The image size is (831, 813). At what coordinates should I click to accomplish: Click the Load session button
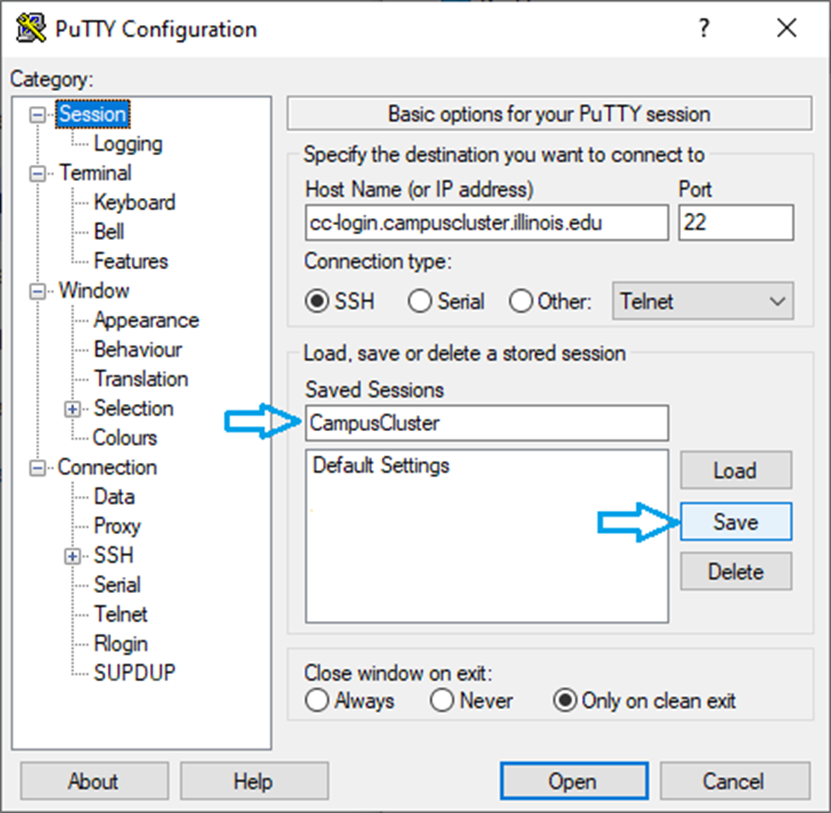coord(735,470)
